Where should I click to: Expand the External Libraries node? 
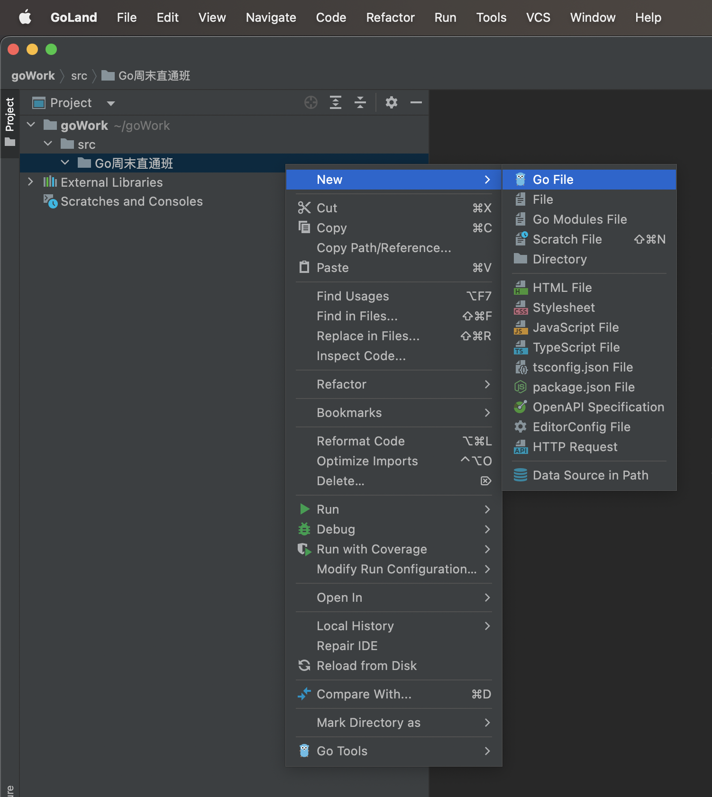click(x=31, y=182)
